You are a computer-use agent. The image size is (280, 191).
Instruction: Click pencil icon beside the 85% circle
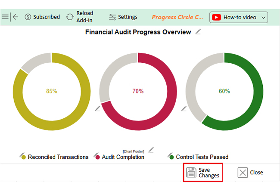tap(97, 108)
